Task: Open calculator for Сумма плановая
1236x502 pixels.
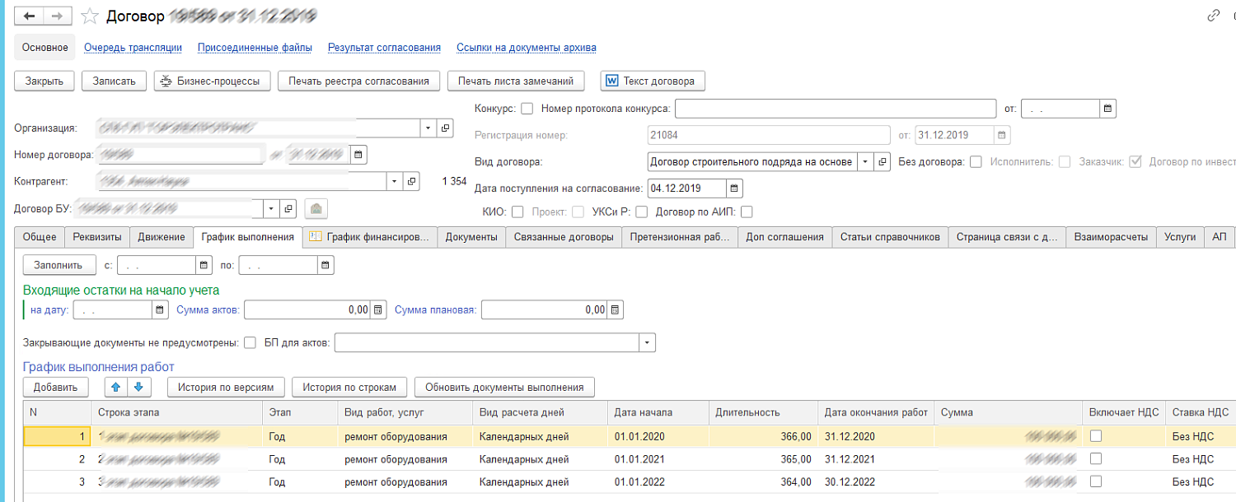Action: [616, 309]
